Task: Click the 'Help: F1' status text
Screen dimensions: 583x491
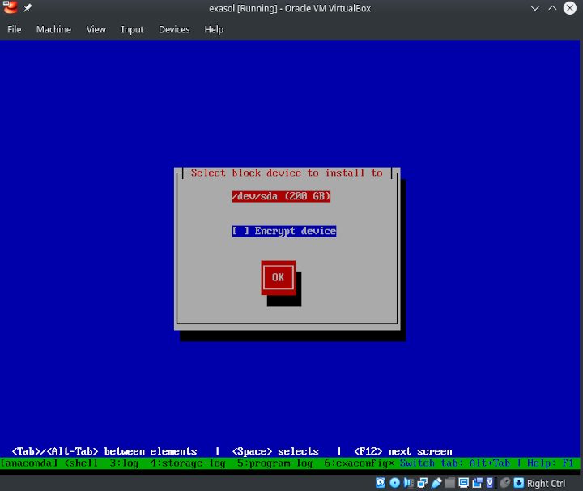Action: (x=550, y=463)
